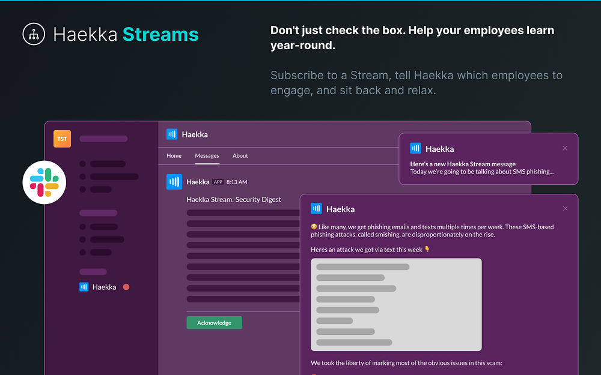Click the Haekka app icon in the sidebar

pyautogui.click(x=84, y=287)
